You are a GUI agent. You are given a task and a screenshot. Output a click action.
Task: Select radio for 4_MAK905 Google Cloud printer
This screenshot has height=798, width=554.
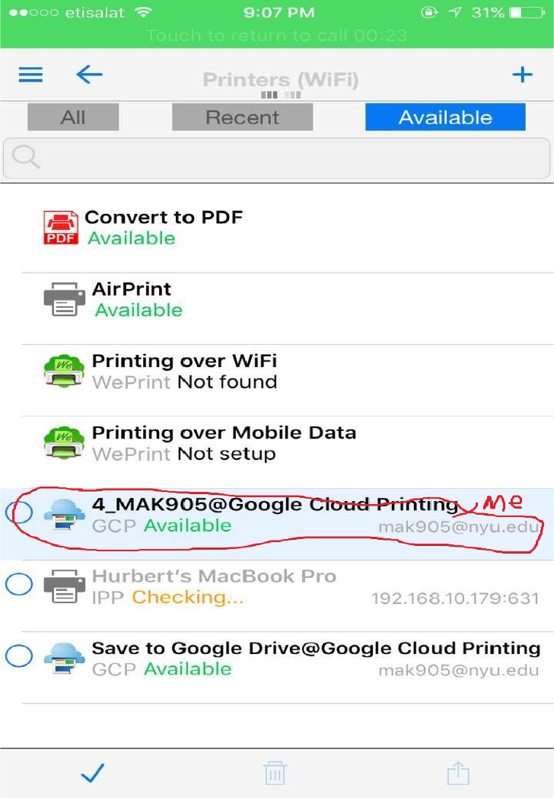(19, 512)
